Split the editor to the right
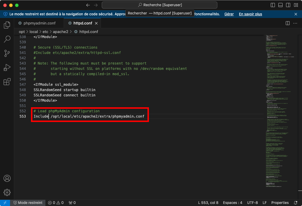 (x=288, y=23)
